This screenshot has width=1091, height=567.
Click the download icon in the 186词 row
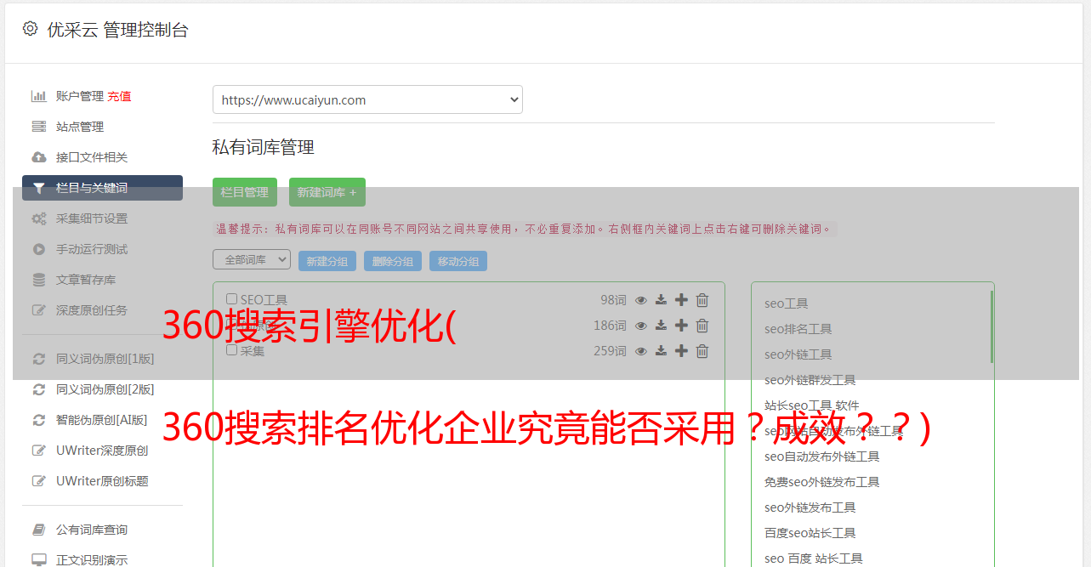pos(661,326)
